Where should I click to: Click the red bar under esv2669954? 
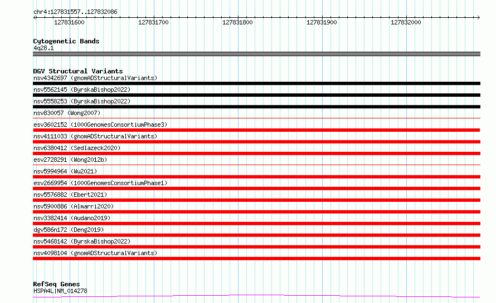pyautogui.click(x=256, y=188)
